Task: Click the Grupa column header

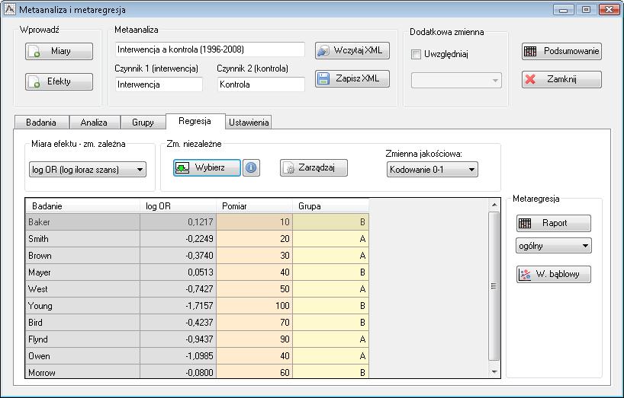Action: [x=331, y=206]
